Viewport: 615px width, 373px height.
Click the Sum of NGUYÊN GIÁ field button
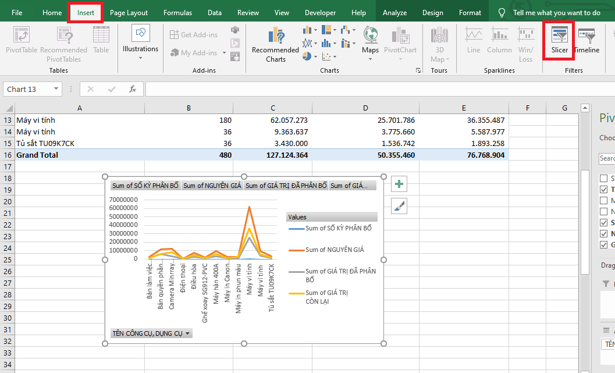click(x=212, y=186)
